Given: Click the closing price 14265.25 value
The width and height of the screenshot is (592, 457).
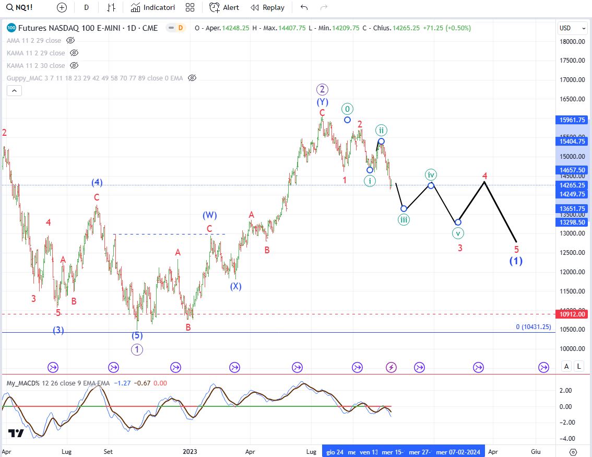Looking at the screenshot, I should coord(406,28).
